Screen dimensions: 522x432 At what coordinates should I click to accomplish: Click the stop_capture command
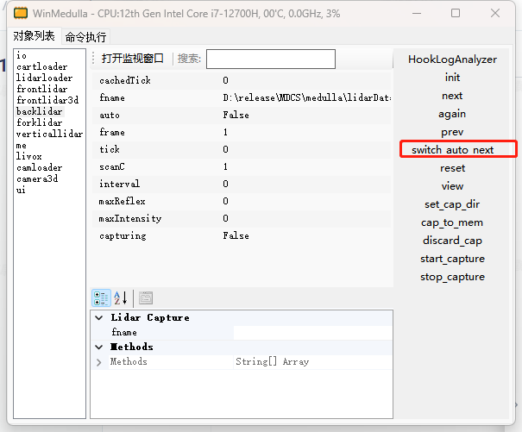coord(452,277)
